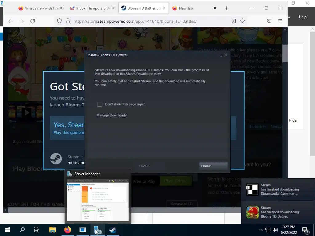315x236 pixels.
Task: Click the Firefox back arrow button
Action: coord(10,21)
